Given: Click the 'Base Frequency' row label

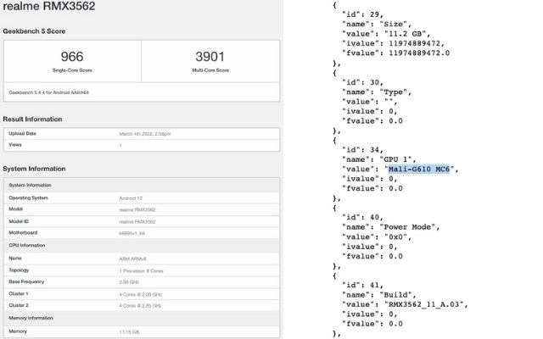Looking at the screenshot, I should click(26, 281).
